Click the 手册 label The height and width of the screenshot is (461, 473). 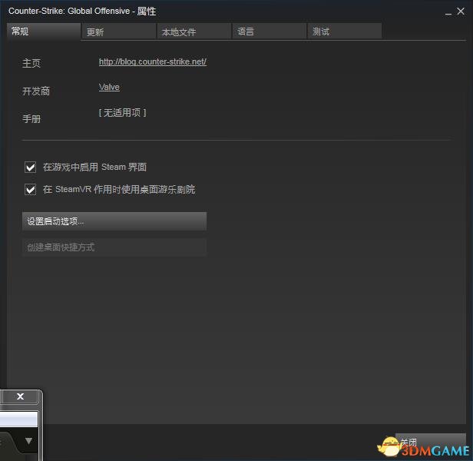pos(31,118)
